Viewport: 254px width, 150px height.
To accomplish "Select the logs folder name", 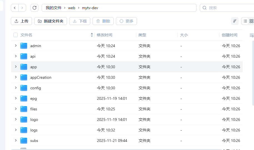I will (x=34, y=130).
